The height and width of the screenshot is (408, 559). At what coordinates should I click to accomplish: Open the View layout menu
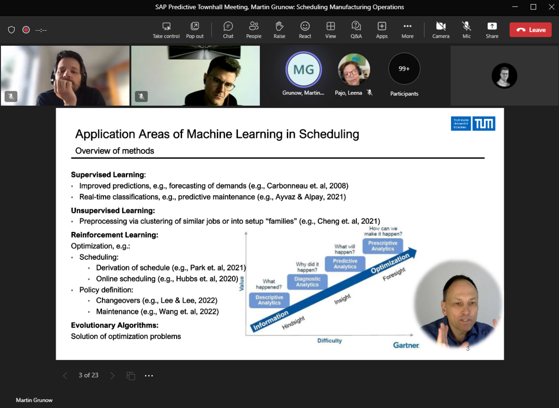click(x=330, y=30)
